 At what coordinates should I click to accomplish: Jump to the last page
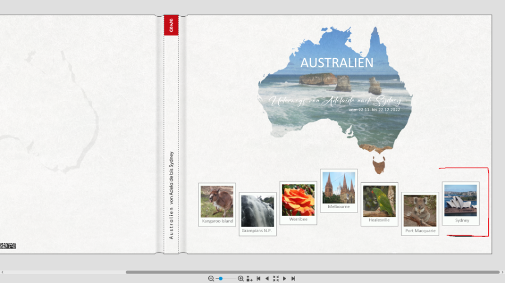[293, 279]
